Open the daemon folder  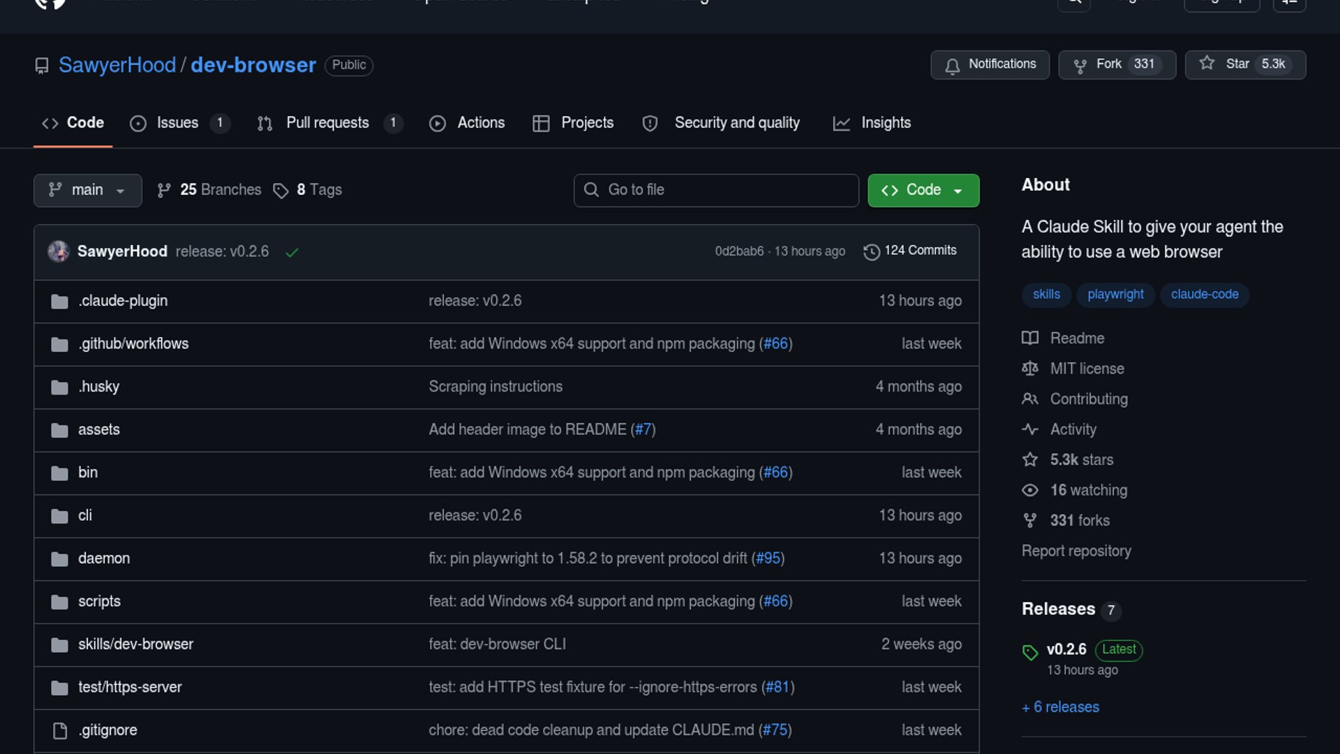coord(104,559)
